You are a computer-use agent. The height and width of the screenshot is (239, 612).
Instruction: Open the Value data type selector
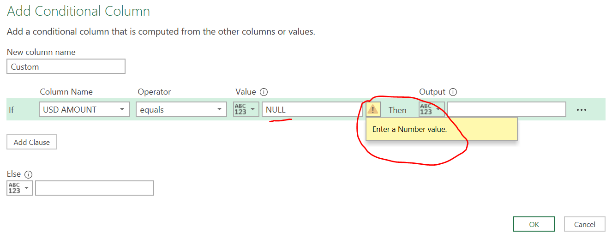246,109
